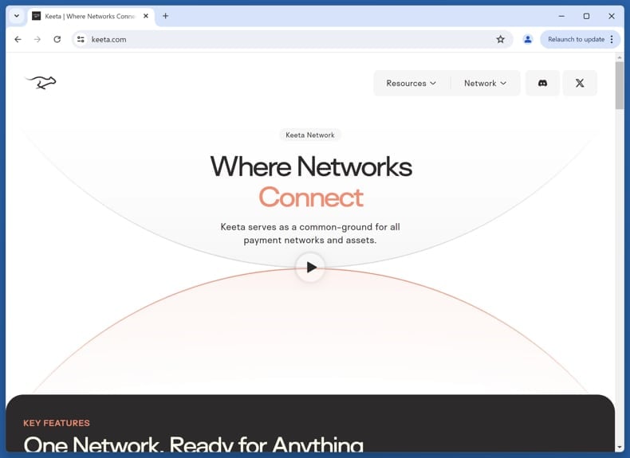Image resolution: width=630 pixels, height=458 pixels.
Task: Click the Keeta Network badge
Action: point(310,135)
